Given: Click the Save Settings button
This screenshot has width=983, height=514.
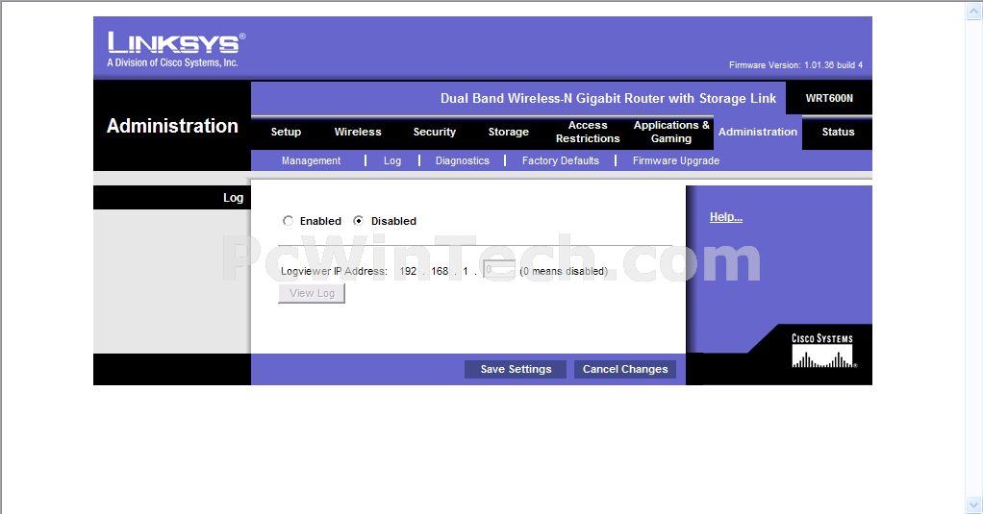Looking at the screenshot, I should pyautogui.click(x=516, y=369).
